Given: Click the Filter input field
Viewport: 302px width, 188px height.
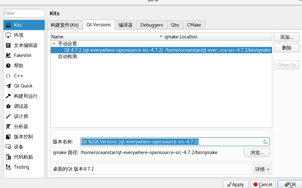Looking at the screenshot, I should pos(24,13).
